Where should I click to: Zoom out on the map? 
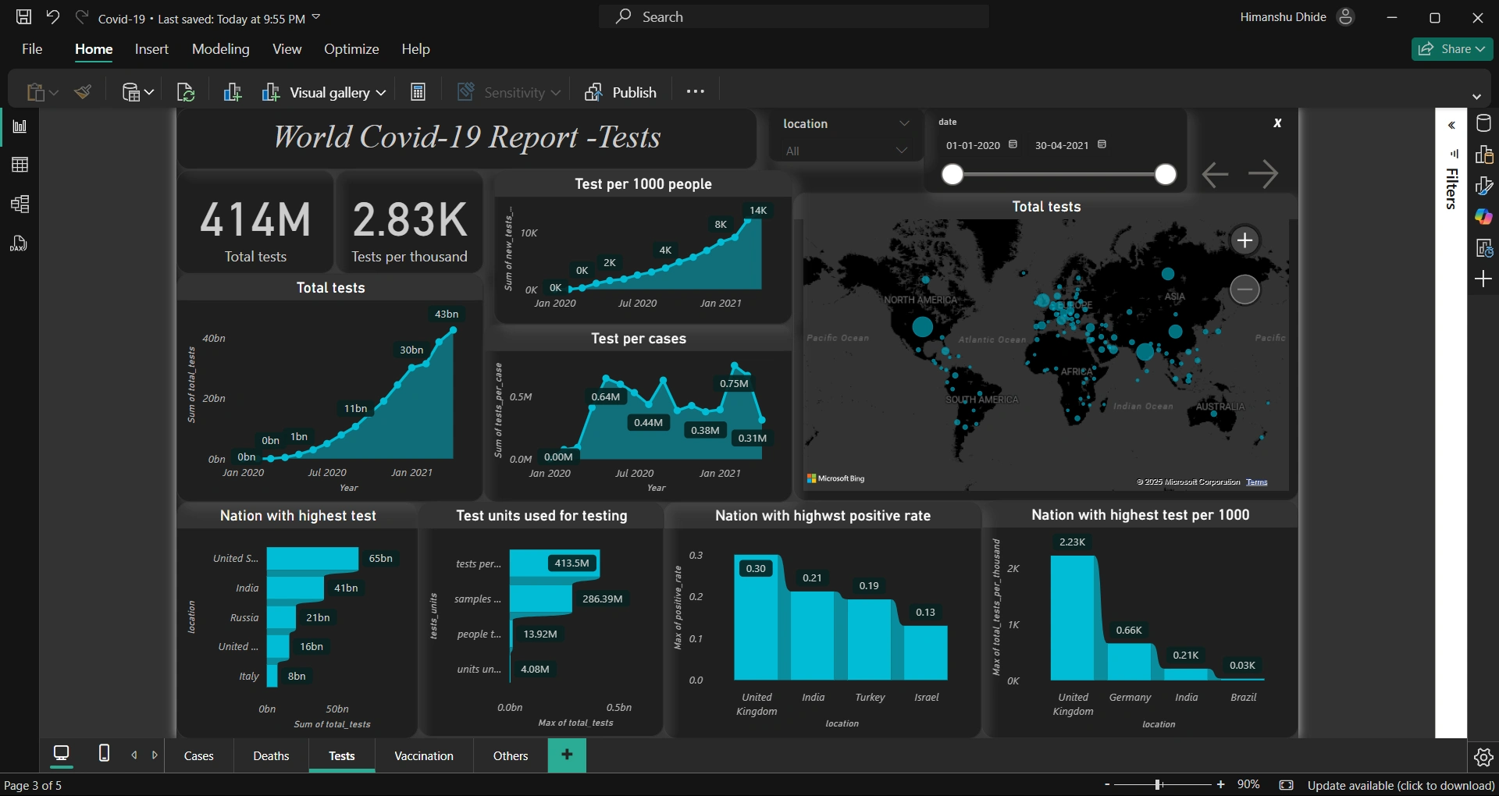click(1244, 290)
